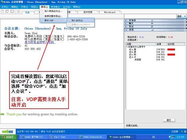Viewport: 187px width, 140px height.
Task: Click the remaining time value 4:11
Action: pyautogui.click(x=142, y=37)
